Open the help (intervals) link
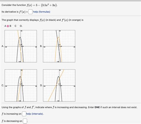 pos(35,114)
